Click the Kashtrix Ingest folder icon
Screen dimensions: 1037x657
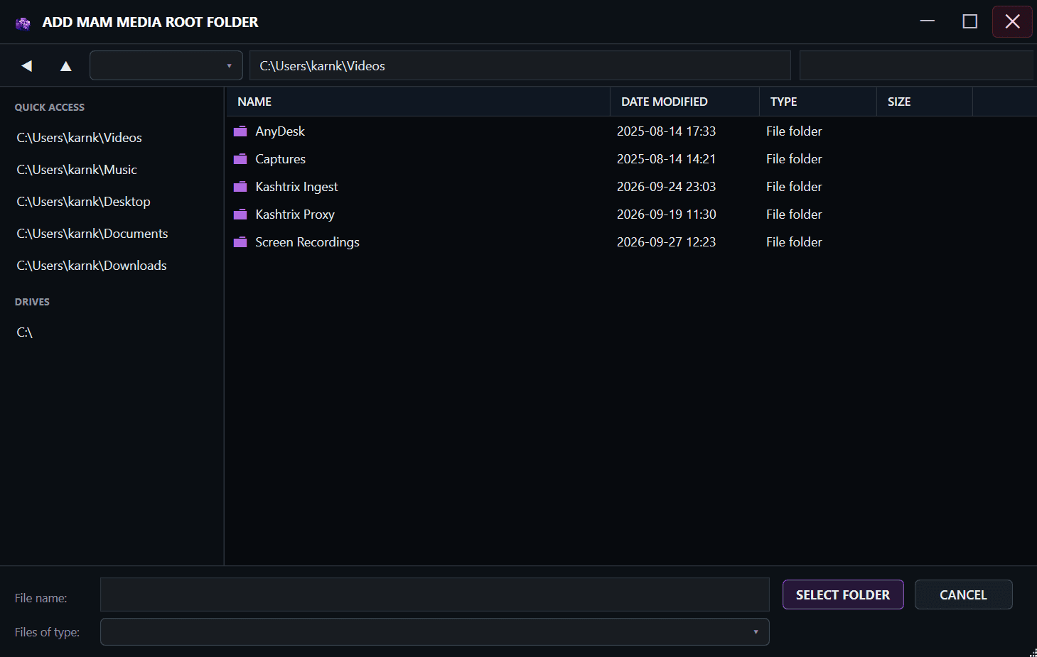(x=240, y=187)
